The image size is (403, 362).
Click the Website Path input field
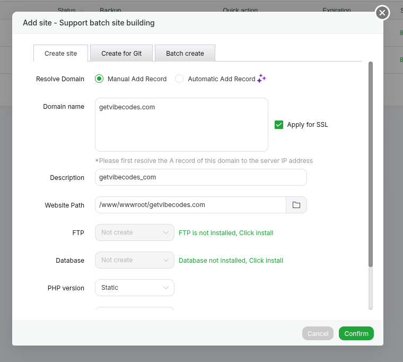(x=190, y=205)
